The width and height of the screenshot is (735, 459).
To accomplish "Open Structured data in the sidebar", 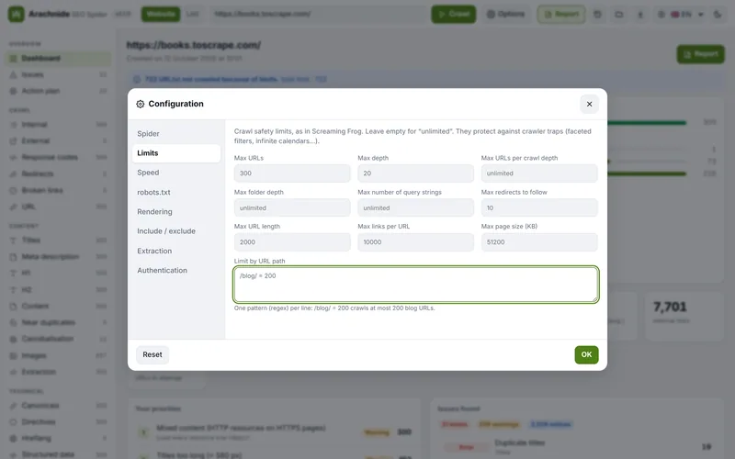I will (59, 454).
